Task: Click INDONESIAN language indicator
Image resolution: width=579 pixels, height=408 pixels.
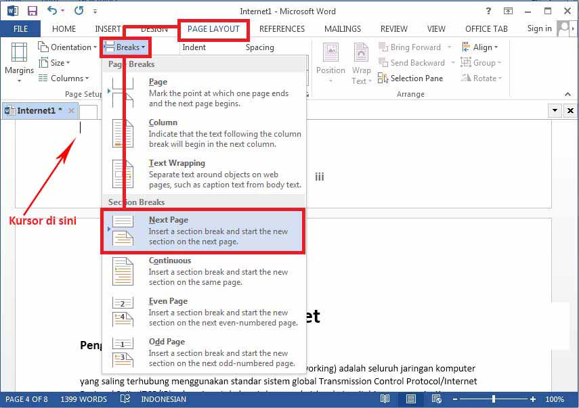Action: 163,399
